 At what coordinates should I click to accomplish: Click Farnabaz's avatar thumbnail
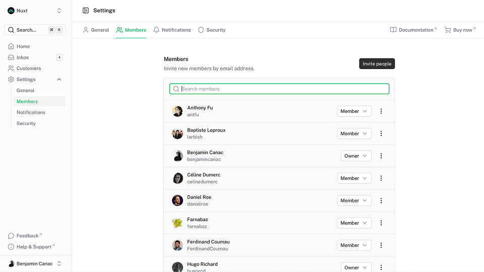[x=177, y=223]
